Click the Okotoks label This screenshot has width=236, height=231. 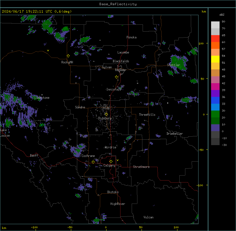click(x=113, y=192)
